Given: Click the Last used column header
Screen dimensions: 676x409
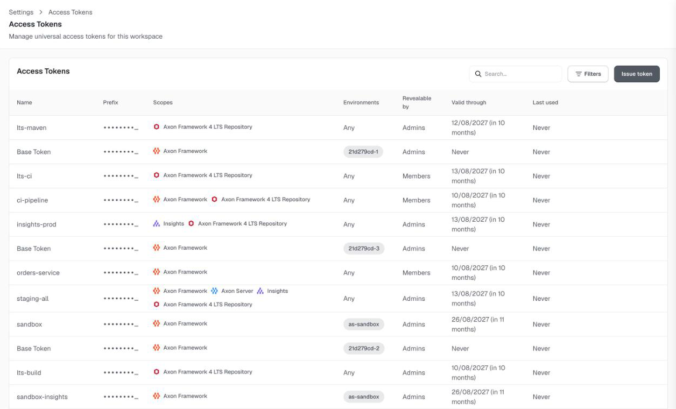Looking at the screenshot, I should click(x=545, y=102).
